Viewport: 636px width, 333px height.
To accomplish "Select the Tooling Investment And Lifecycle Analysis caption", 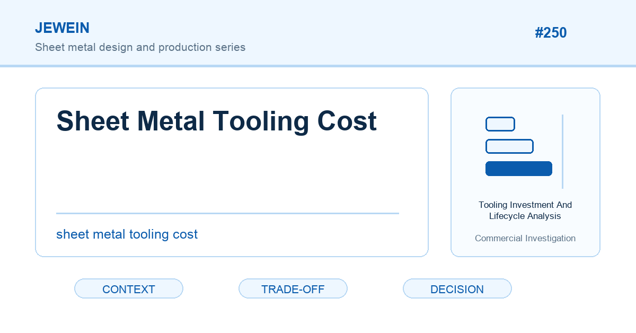I will click(x=525, y=211).
